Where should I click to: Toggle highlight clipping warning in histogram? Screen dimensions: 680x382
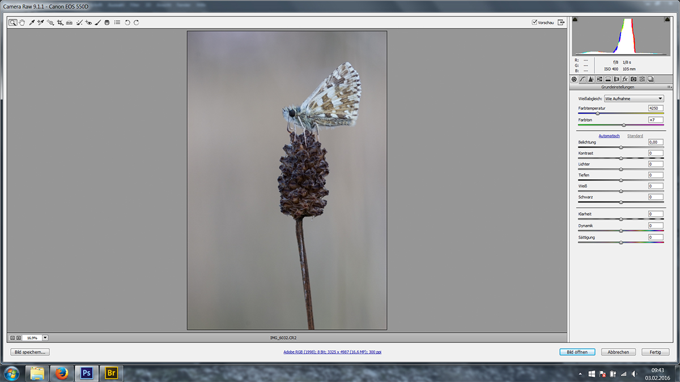(x=668, y=20)
